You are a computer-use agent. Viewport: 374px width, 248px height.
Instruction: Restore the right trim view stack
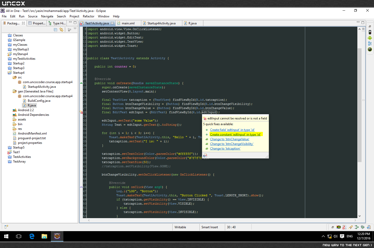370,26
